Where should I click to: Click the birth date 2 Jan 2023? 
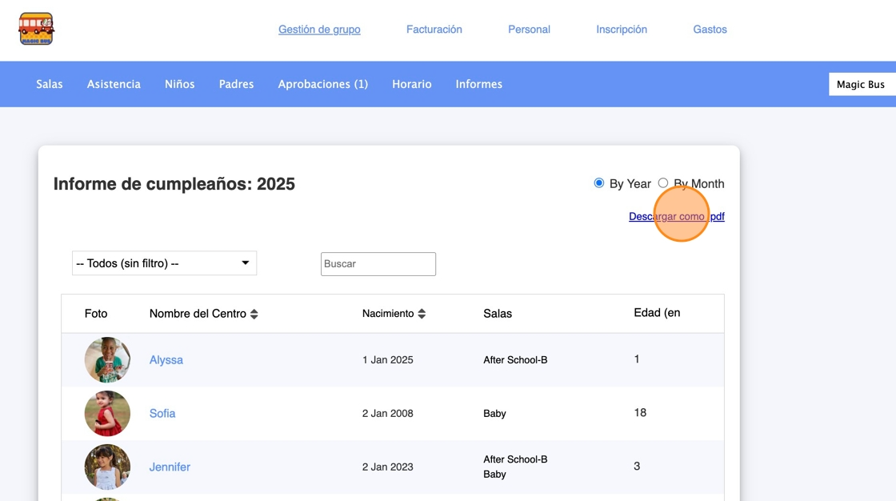coord(387,467)
